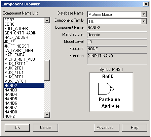Expand the Component Family dropdown
Viewport: 151px width, 137px height.
click(144, 21)
